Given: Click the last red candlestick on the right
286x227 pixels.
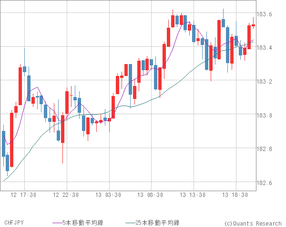Looking at the screenshot, I should tap(254, 25).
